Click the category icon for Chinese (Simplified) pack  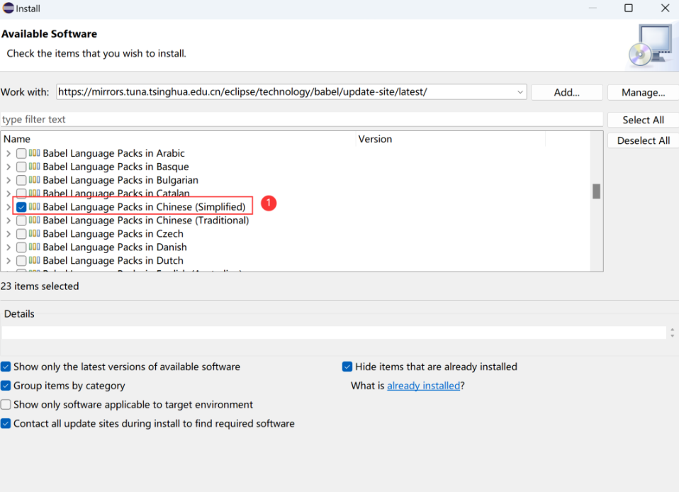[x=35, y=206]
